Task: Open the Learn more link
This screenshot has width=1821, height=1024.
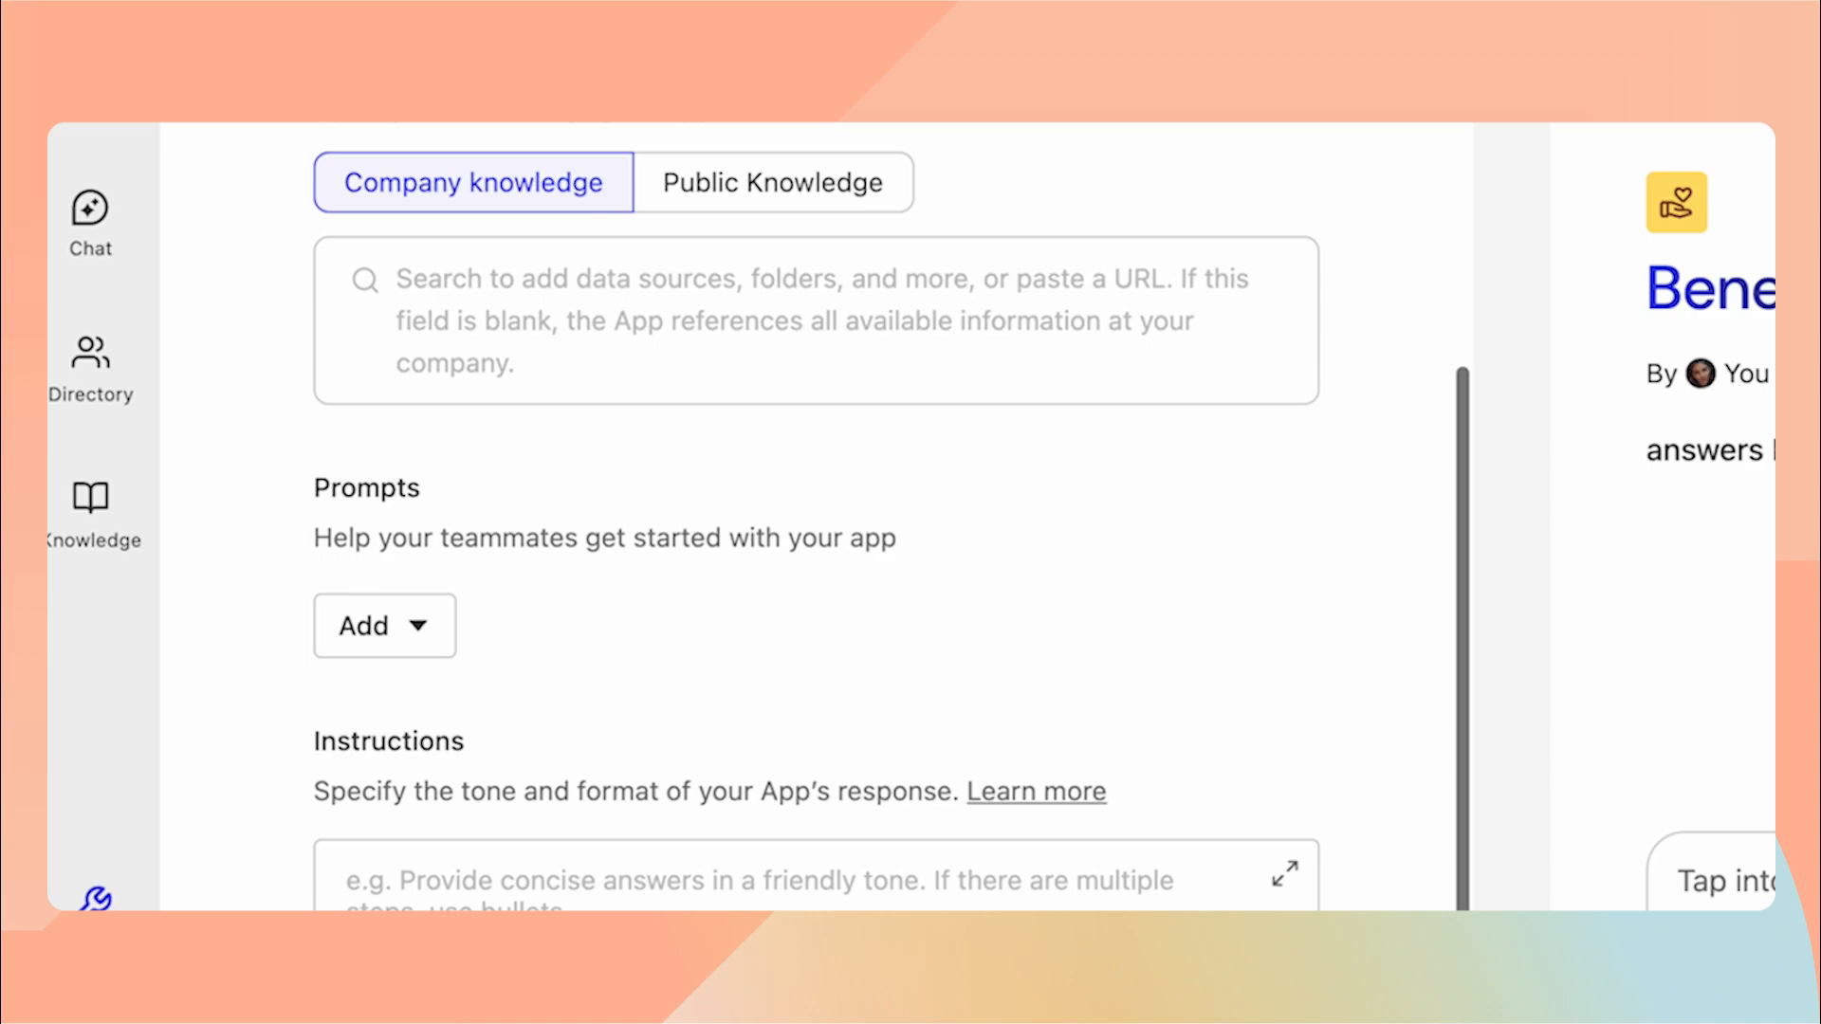Action: pos(1037,791)
